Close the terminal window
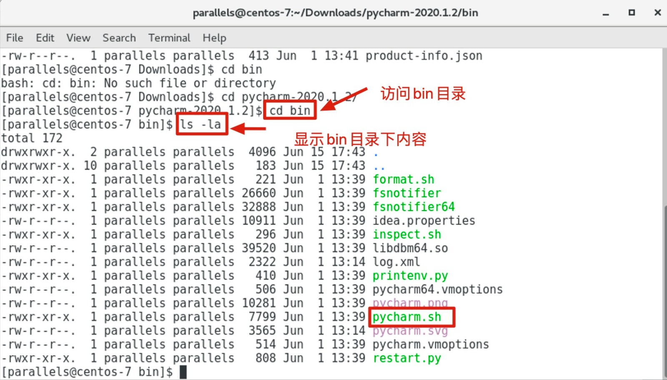The height and width of the screenshot is (380, 667). [x=658, y=12]
